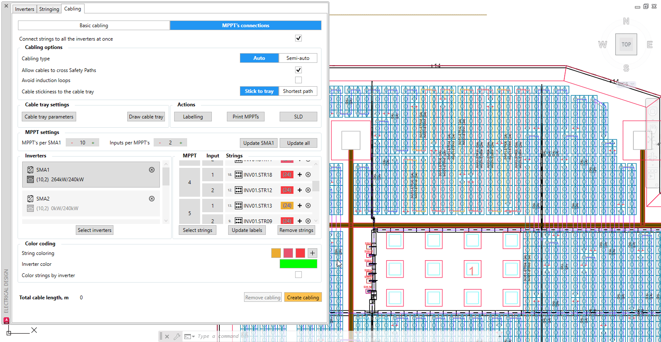This screenshot has width=661, height=342.
Task: Click the SMA2 inverter icon
Action: [30, 198]
